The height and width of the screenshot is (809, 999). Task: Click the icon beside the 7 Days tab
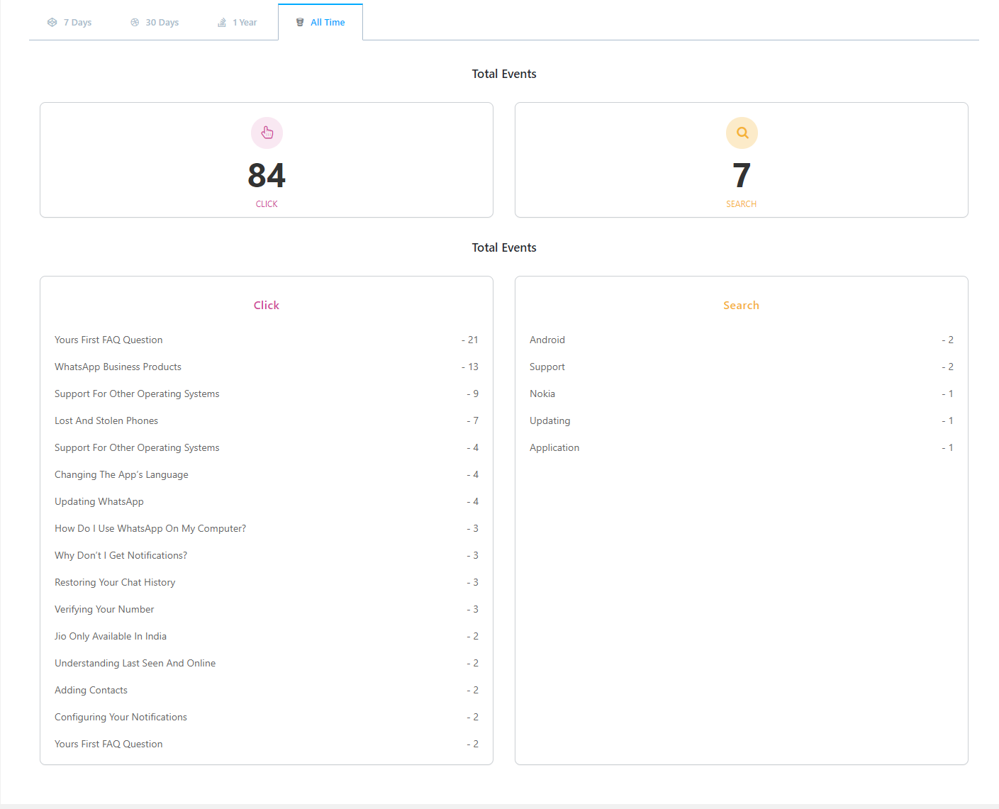click(x=52, y=23)
